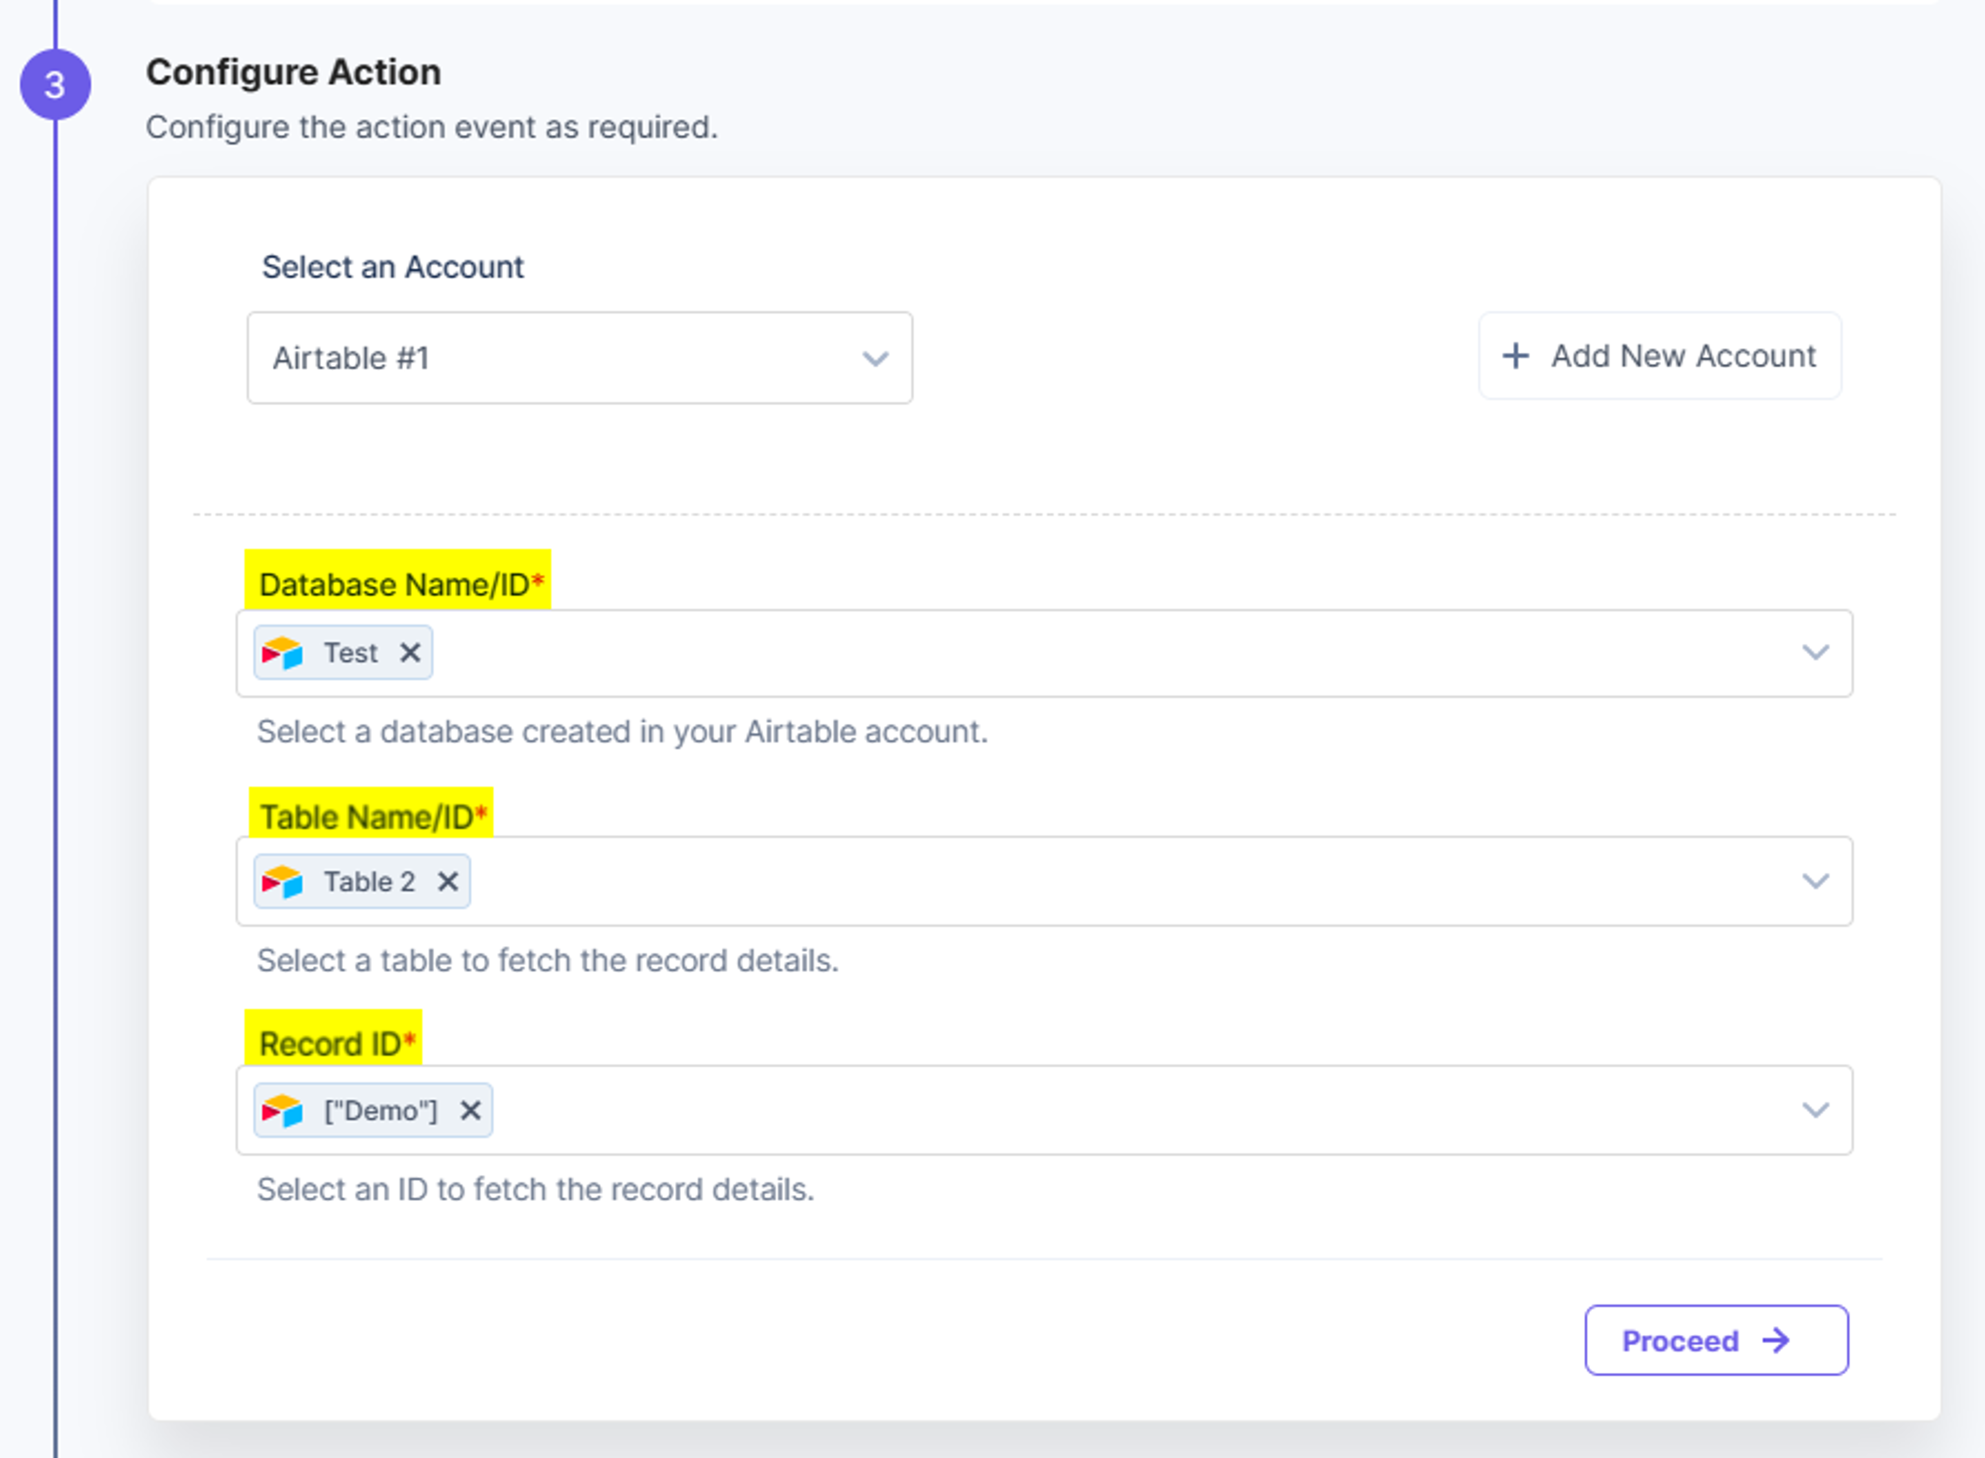Expand the Table Name/ID dropdown arrow
This screenshot has width=1985, height=1458.
[1815, 881]
